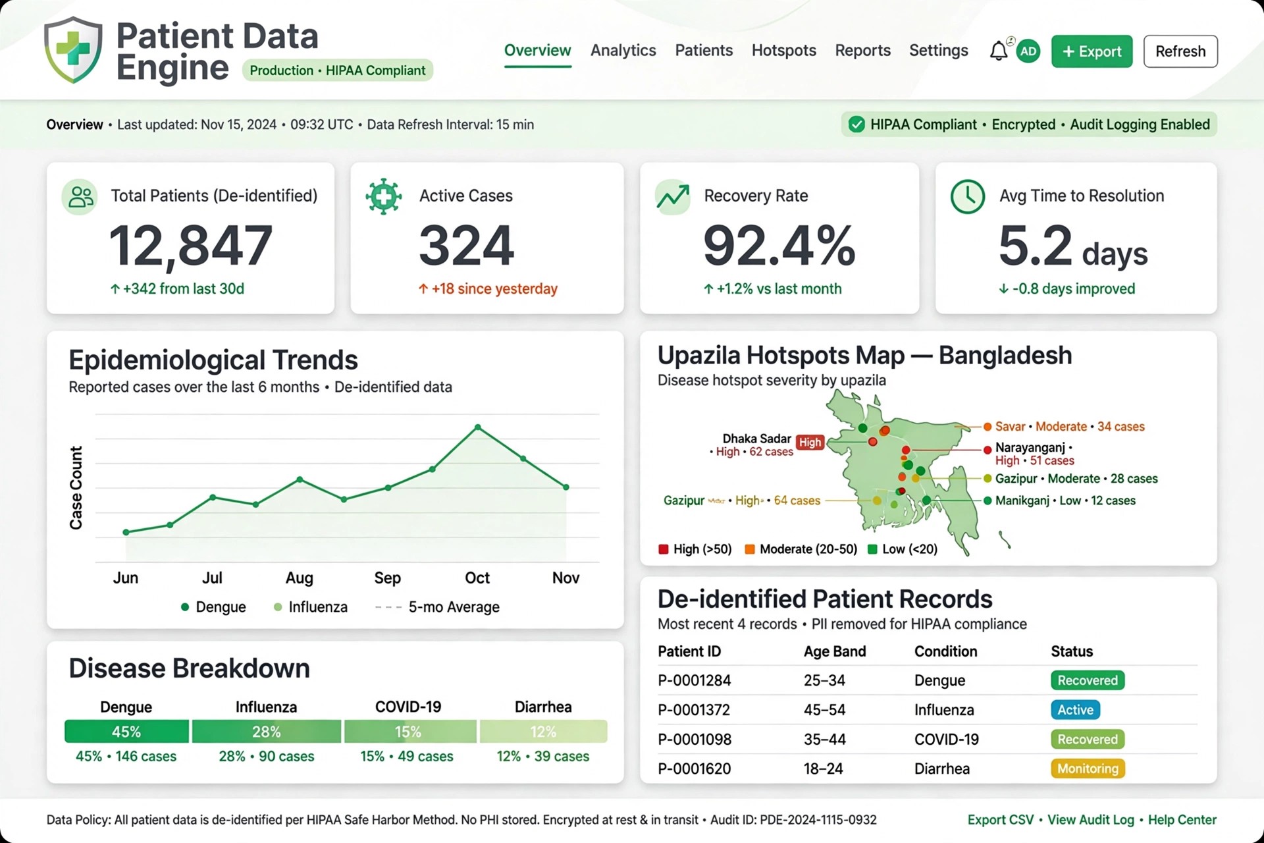
Task: Click the Production HIPAA Compliant badge
Action: (x=338, y=70)
